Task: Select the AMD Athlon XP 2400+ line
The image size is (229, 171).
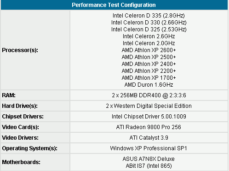Action: pos(149,64)
